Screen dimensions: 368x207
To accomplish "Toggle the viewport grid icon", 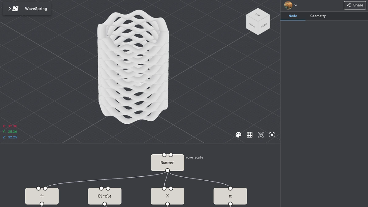I will click(250, 135).
